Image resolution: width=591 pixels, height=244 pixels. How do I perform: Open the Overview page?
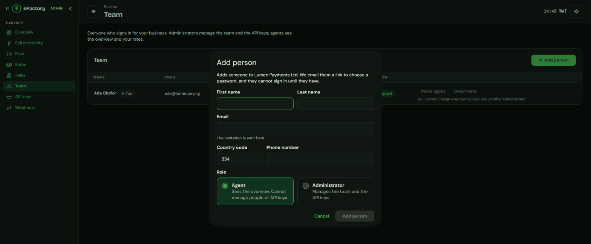pyautogui.click(x=39, y=32)
